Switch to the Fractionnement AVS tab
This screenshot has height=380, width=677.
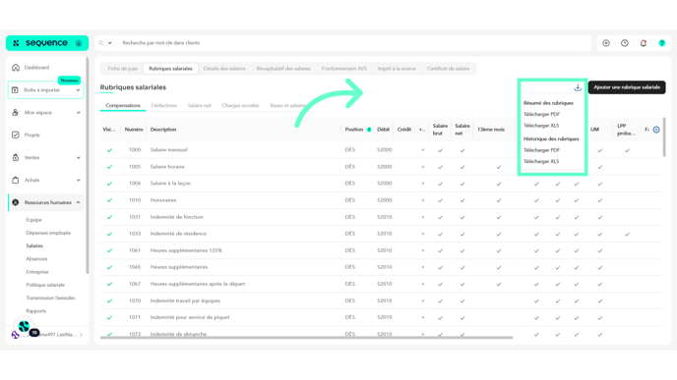pos(344,69)
